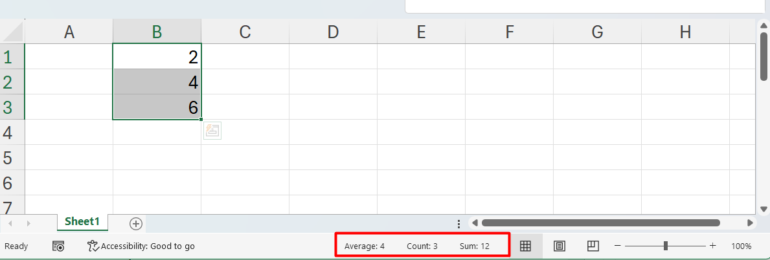Click empty cell C1
The image size is (770, 260).
[x=245, y=56]
